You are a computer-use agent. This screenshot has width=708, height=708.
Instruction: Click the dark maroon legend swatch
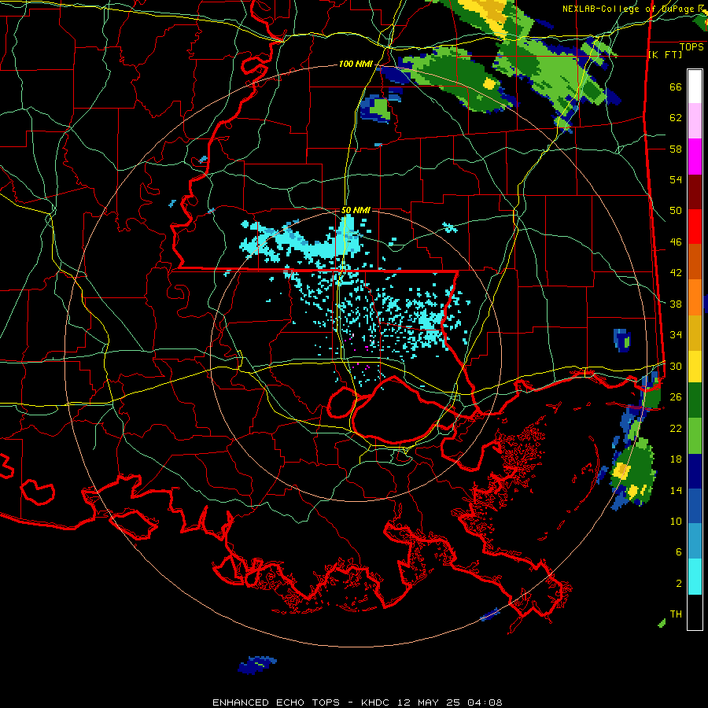695,191
